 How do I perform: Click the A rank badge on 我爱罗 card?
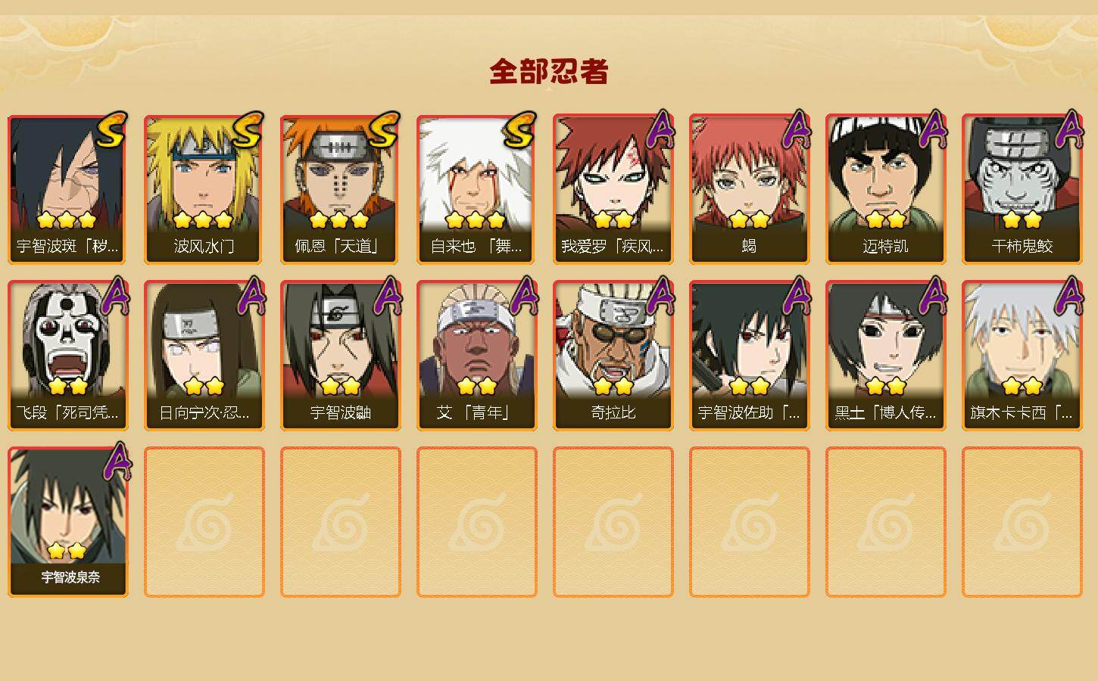tap(660, 129)
